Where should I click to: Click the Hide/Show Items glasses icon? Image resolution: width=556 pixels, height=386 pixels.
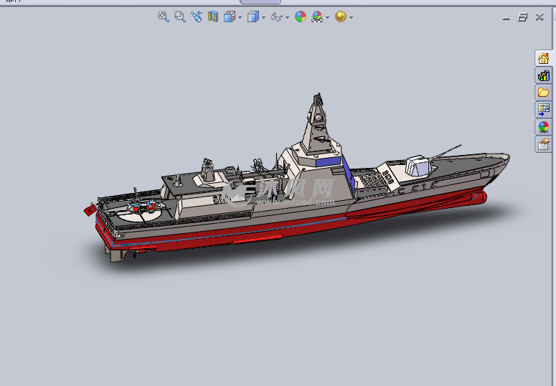pos(277,17)
